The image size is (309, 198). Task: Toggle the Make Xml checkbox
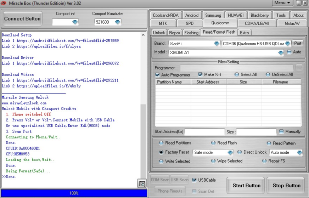pos(200,74)
